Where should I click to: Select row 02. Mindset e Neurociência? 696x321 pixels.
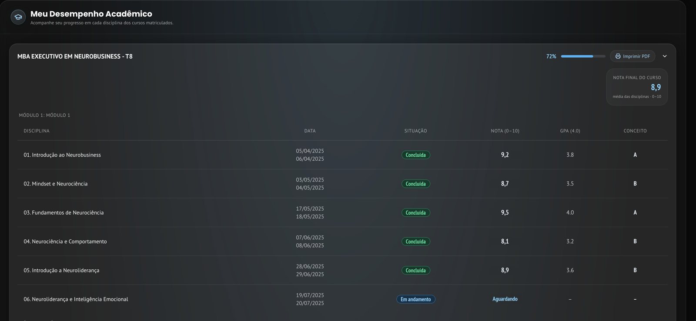pyautogui.click(x=342, y=184)
